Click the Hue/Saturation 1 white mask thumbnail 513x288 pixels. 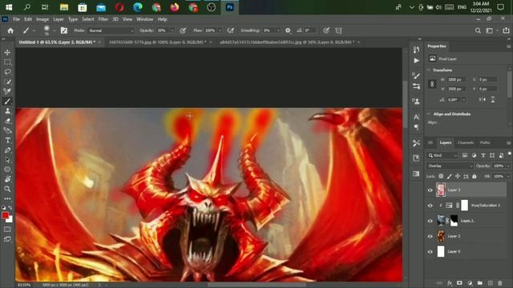click(465, 206)
